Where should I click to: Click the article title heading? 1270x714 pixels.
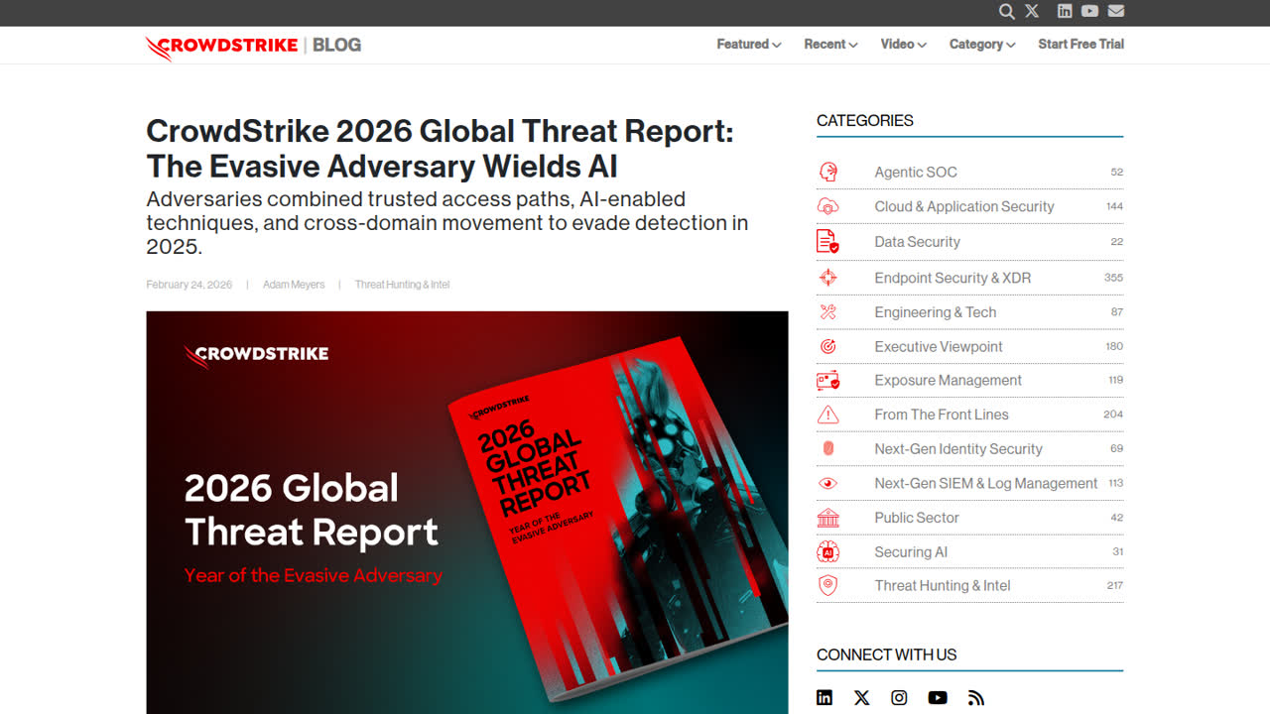tap(440, 149)
